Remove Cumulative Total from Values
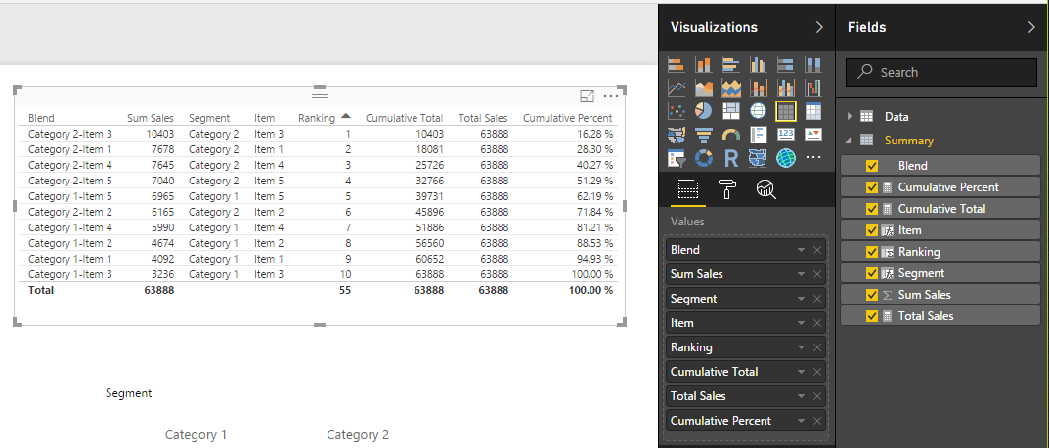The width and height of the screenshot is (1049, 448). [x=817, y=372]
